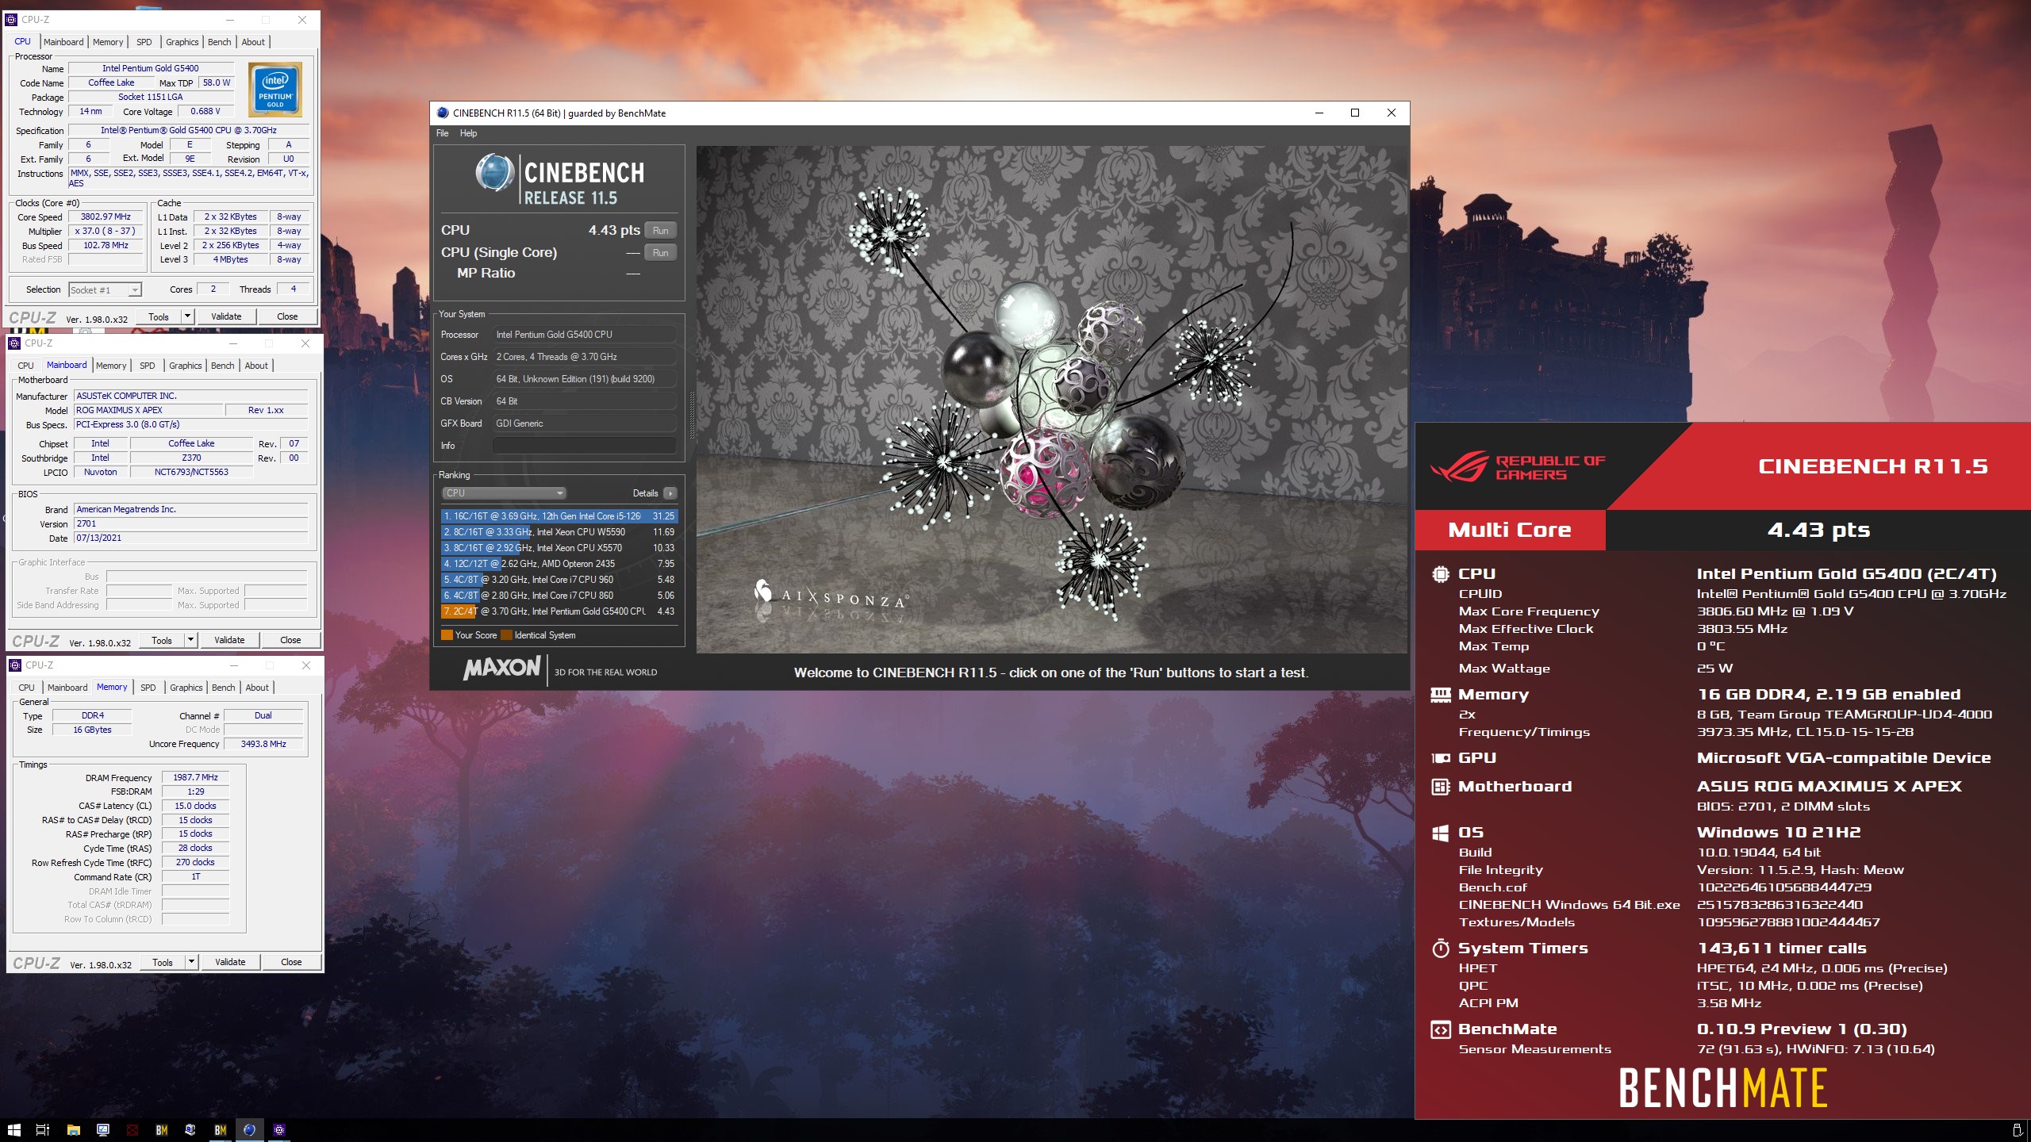The height and width of the screenshot is (1142, 2031).
Task: Click the Republic of Gamers logo
Action: pyautogui.click(x=1518, y=466)
